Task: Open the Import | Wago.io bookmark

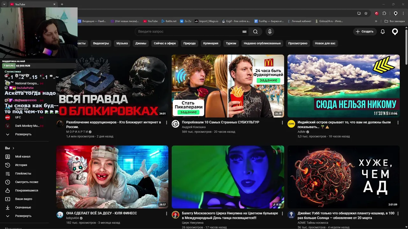Action: click(207, 21)
